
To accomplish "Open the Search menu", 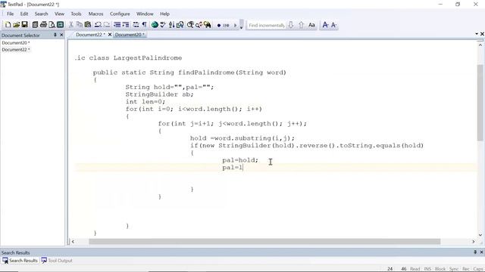I will point(41,14).
